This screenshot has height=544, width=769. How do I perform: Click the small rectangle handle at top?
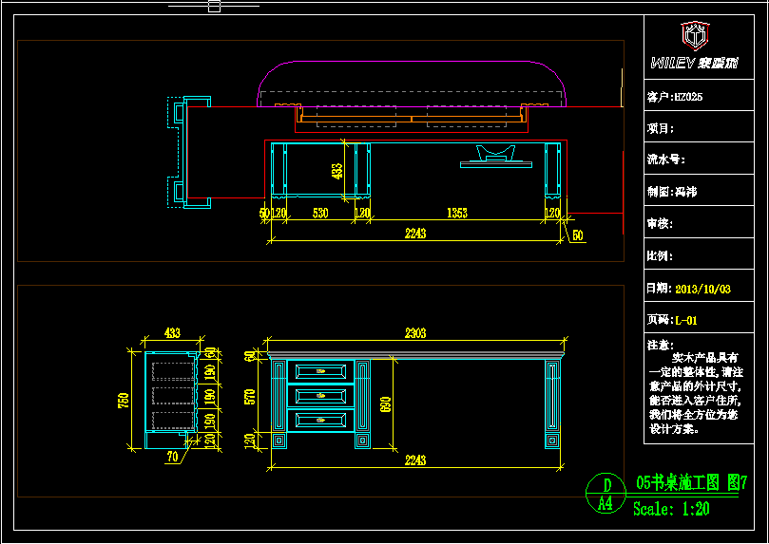[x=214, y=7]
